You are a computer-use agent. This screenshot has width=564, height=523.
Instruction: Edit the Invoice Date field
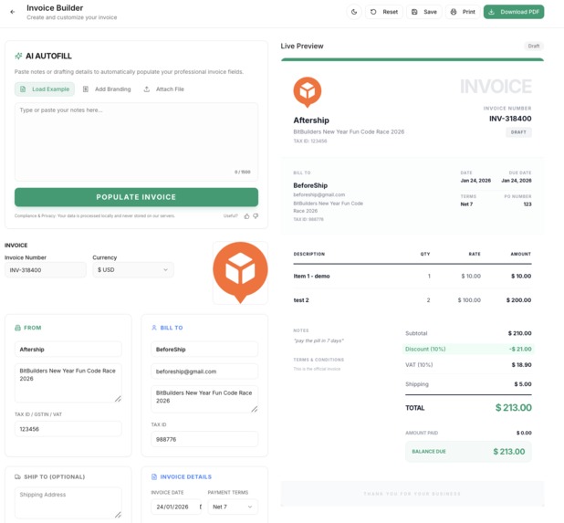point(176,507)
